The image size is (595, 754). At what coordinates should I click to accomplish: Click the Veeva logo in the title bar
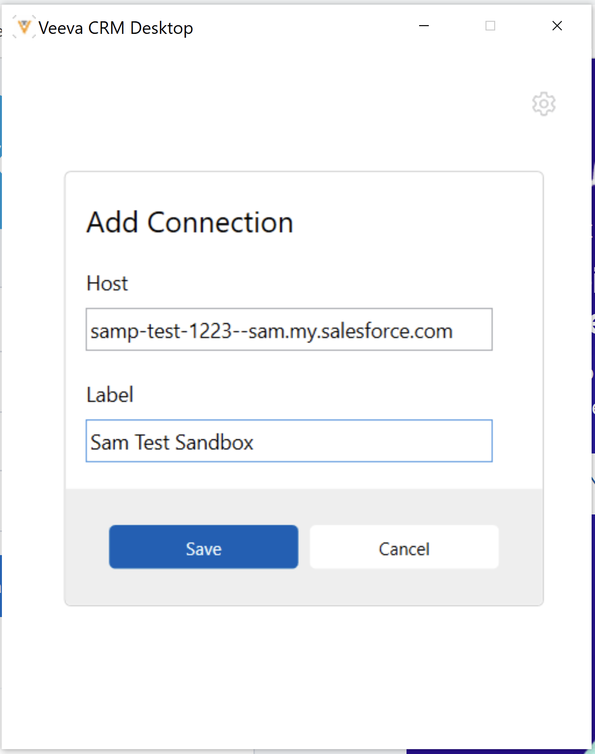coord(23,27)
